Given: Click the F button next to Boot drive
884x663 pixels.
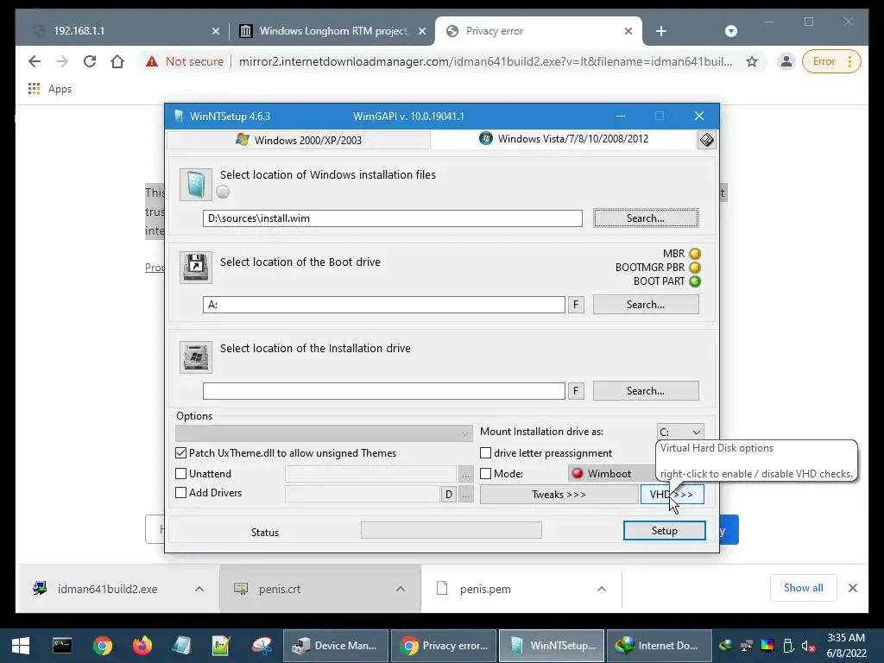Looking at the screenshot, I should pyautogui.click(x=576, y=305).
